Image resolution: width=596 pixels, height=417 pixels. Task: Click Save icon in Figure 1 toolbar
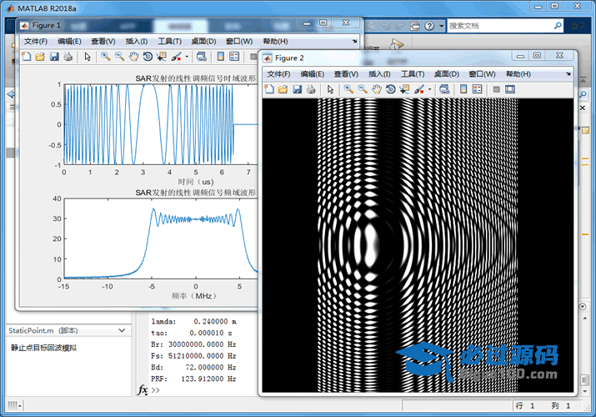click(54, 57)
